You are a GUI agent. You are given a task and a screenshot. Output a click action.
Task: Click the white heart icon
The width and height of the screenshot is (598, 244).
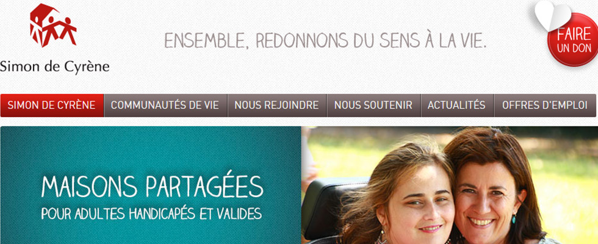pos(553,15)
